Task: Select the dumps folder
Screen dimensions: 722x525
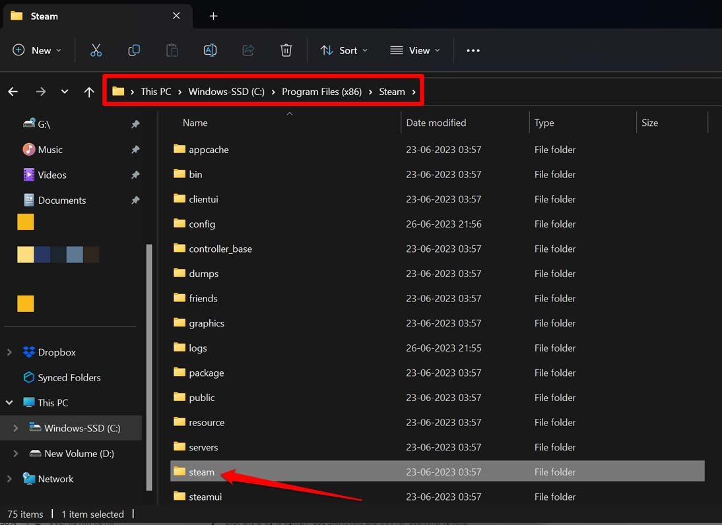Action: [x=438, y=274]
